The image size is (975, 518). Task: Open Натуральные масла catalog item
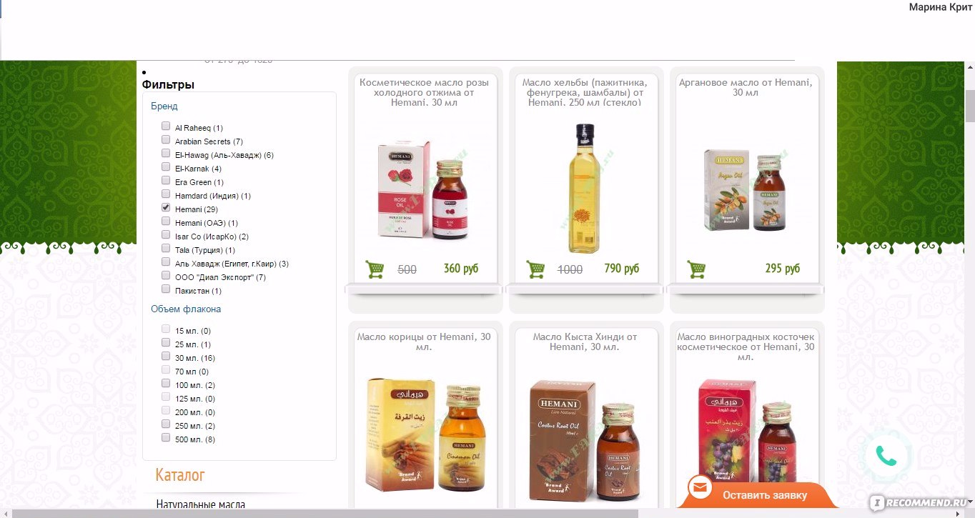coord(201,504)
